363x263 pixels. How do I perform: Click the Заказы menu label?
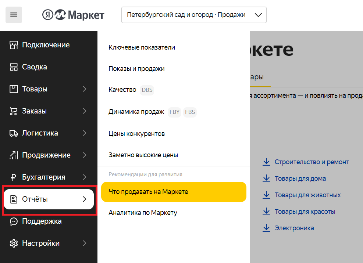35,111
